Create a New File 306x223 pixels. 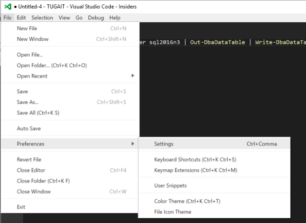(28, 28)
